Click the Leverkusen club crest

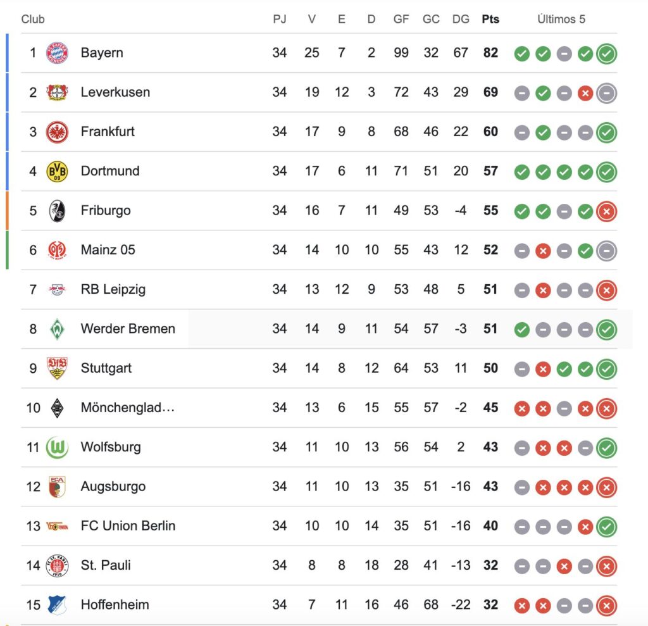pos(57,92)
